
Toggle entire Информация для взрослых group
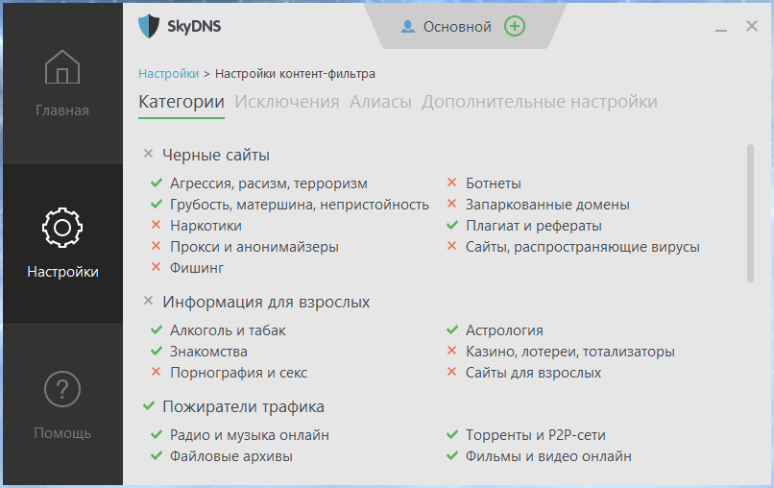148,301
